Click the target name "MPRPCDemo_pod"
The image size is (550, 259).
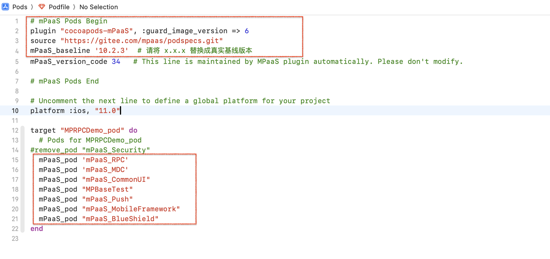click(93, 130)
